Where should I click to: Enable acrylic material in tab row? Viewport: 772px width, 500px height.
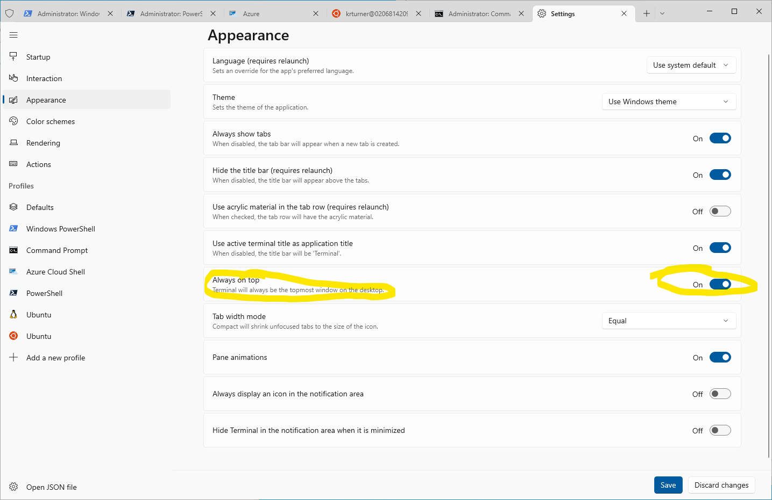[720, 211]
